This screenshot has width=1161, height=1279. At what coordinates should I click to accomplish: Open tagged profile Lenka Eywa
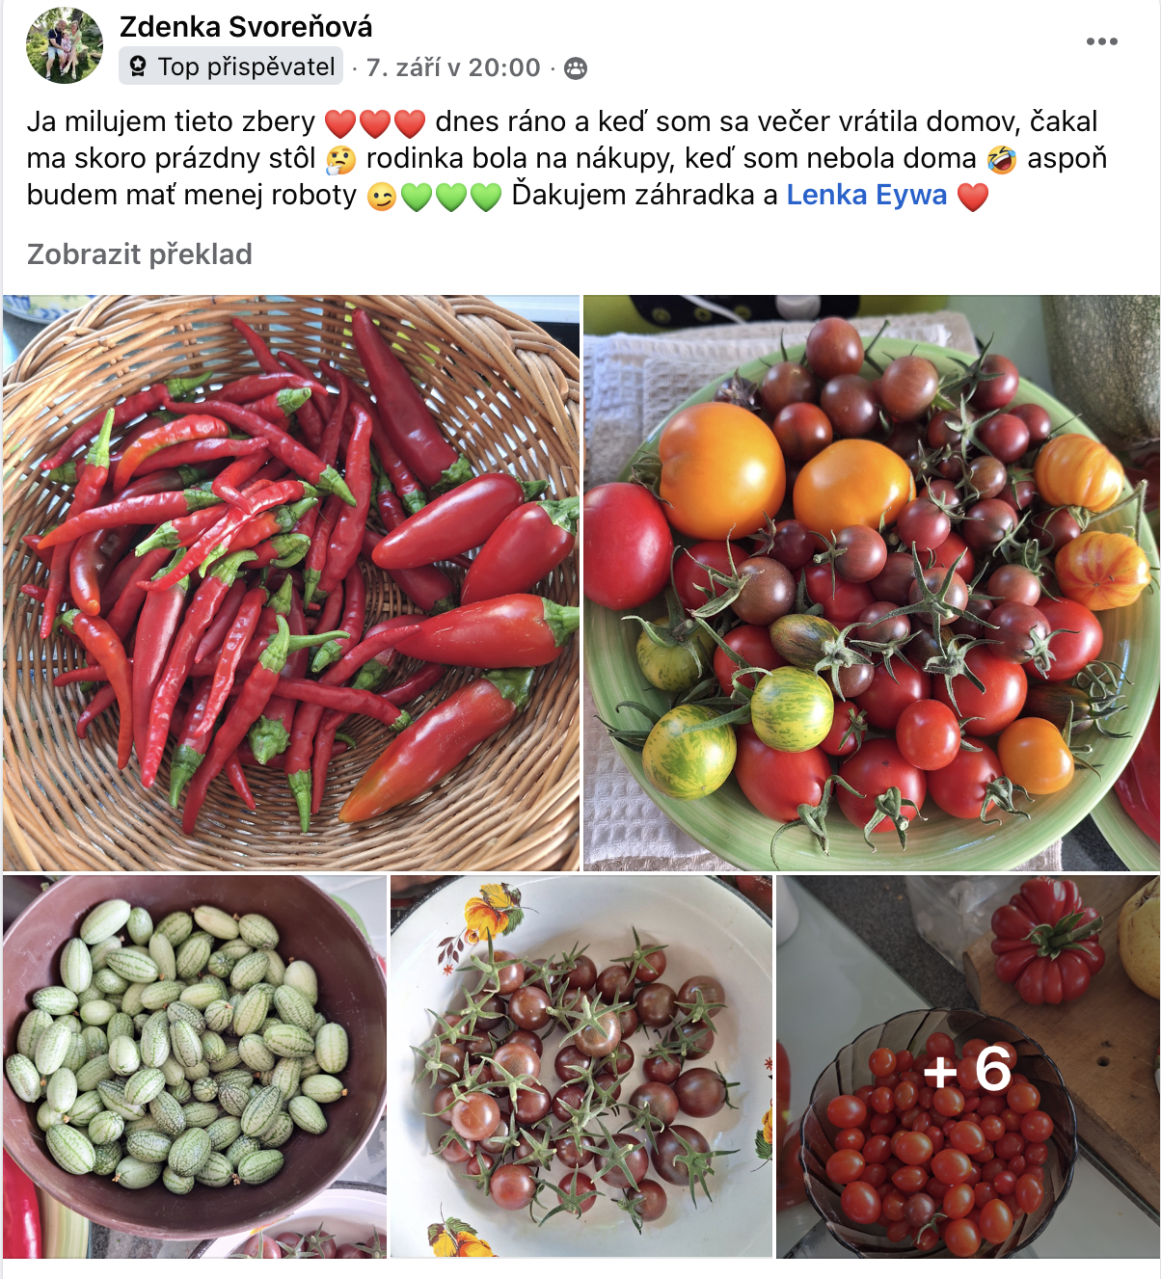[867, 195]
